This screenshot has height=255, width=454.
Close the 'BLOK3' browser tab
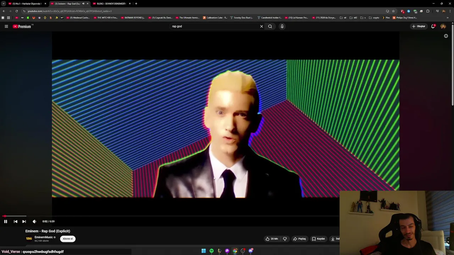click(x=130, y=4)
